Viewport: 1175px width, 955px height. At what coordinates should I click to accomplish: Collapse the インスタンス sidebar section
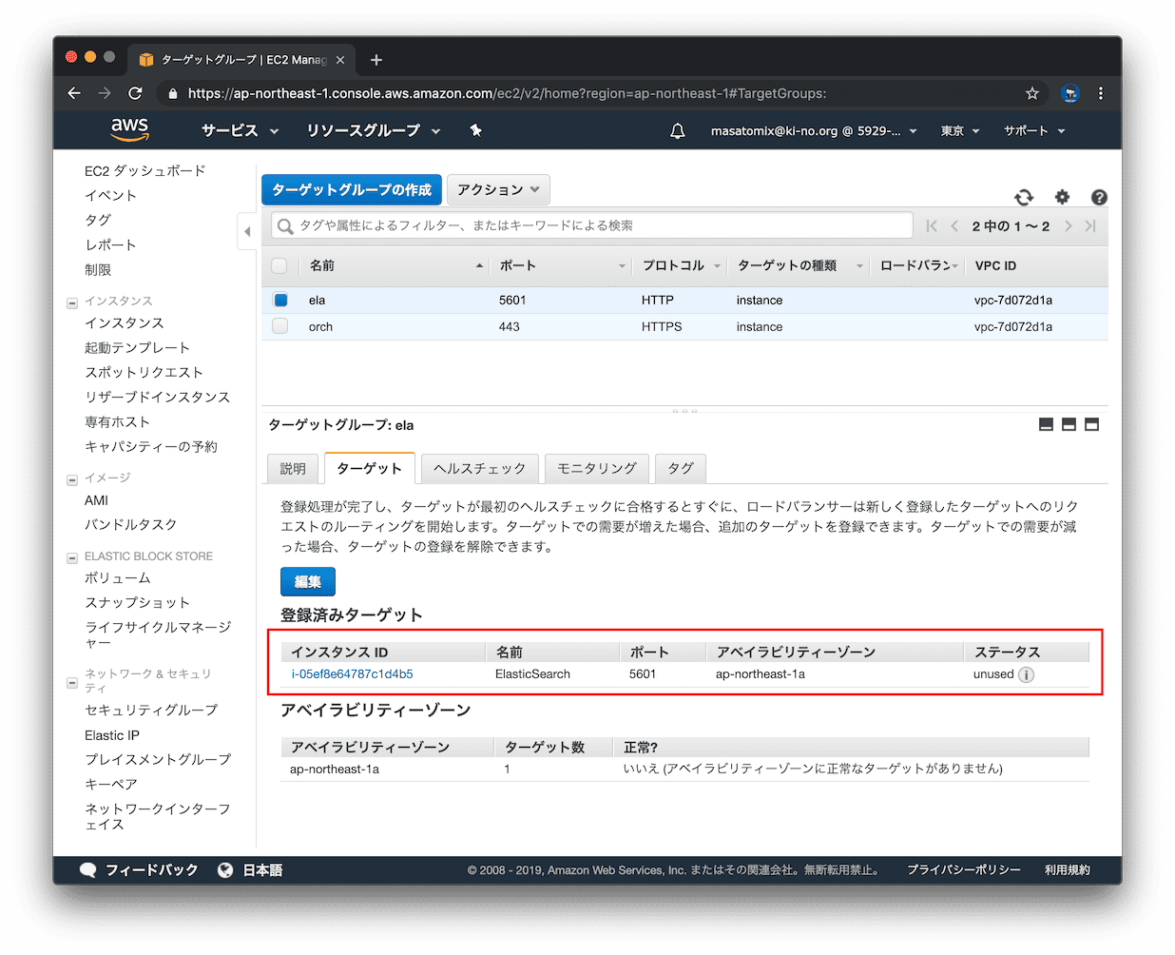(x=72, y=303)
